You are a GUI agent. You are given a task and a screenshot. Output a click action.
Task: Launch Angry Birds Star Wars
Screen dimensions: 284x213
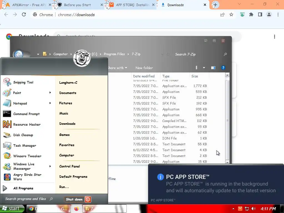[27, 177]
